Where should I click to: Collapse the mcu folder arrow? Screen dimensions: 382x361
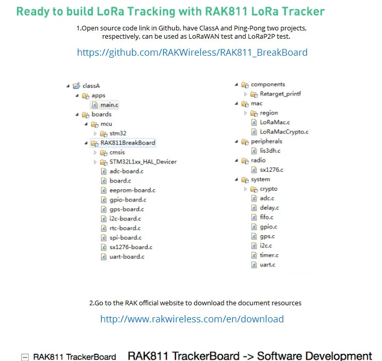[86, 124]
